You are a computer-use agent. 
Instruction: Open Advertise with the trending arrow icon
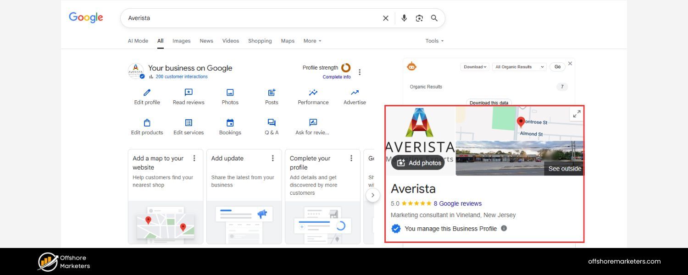point(354,92)
